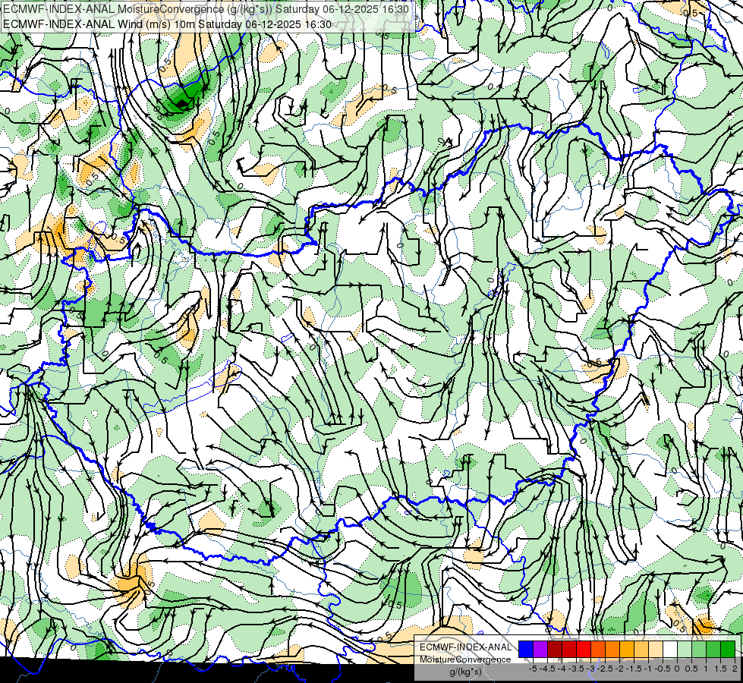
Task: Click the blue legend color swatch
Action: click(x=526, y=650)
